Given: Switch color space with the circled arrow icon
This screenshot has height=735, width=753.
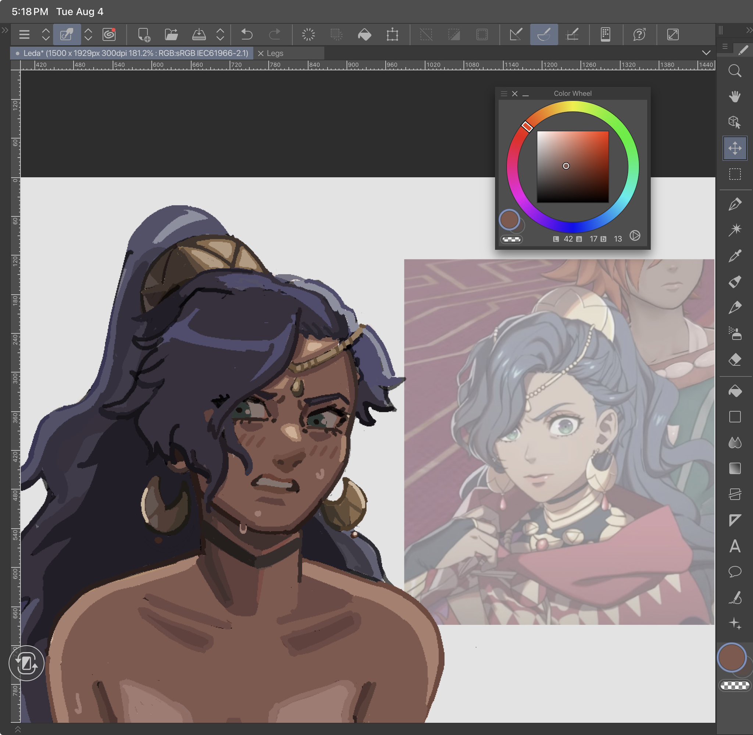Looking at the screenshot, I should [x=635, y=235].
